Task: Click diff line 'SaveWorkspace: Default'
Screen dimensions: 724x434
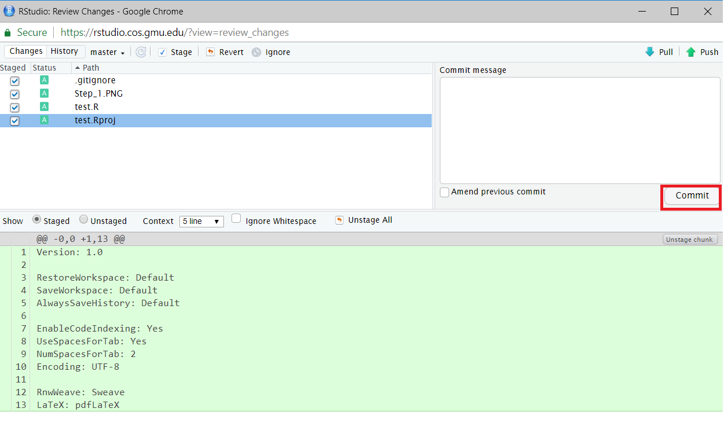Action: [x=97, y=290]
